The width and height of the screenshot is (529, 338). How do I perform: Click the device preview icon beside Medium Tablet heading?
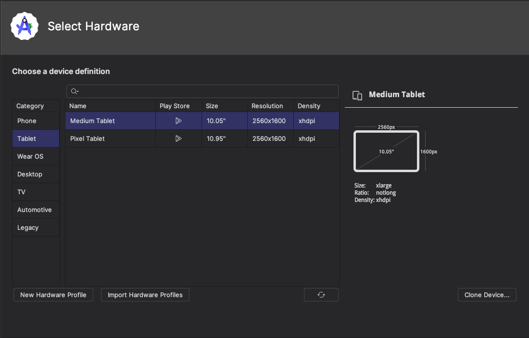pos(357,95)
